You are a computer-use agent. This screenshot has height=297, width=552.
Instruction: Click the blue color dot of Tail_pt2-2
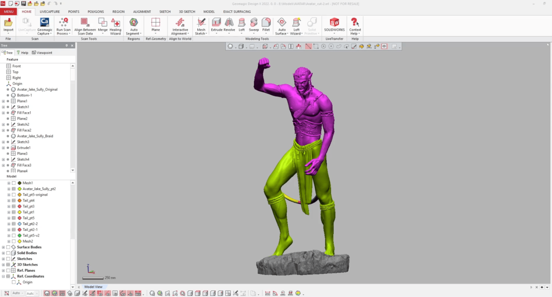pos(20,224)
